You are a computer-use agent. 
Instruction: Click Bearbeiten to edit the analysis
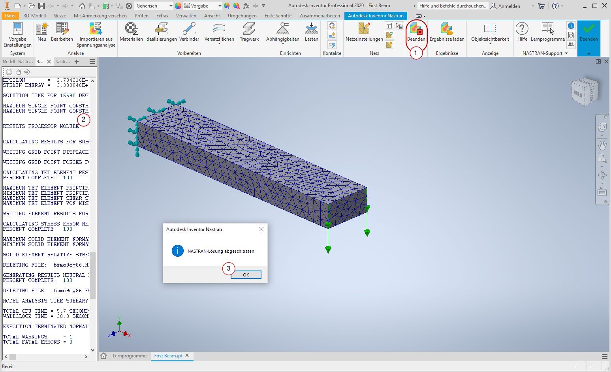pyautogui.click(x=62, y=32)
